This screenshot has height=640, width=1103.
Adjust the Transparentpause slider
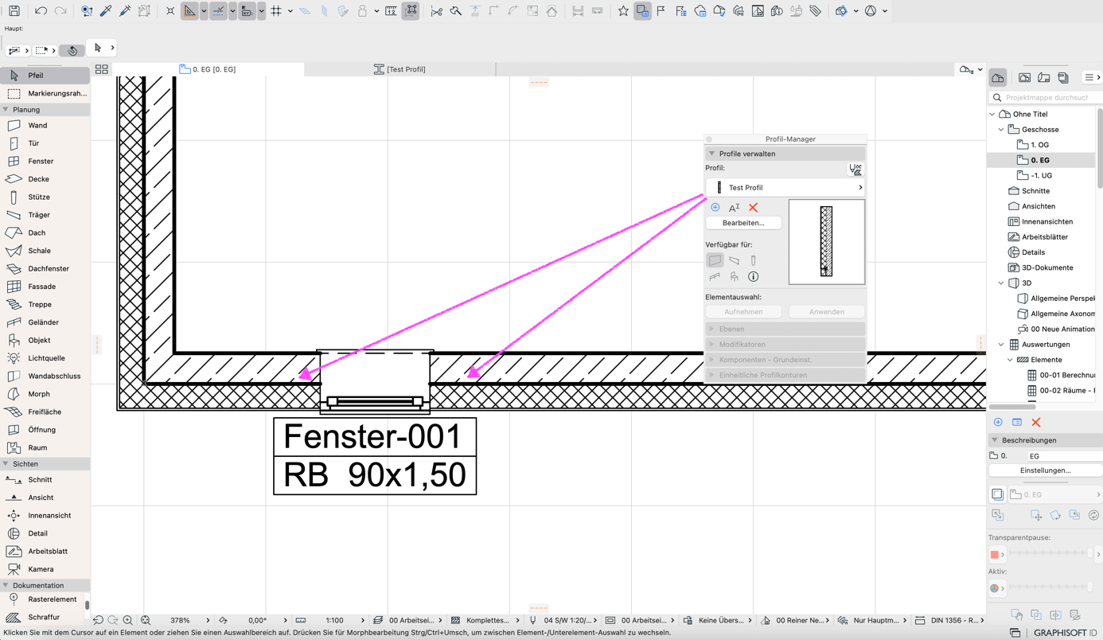(1049, 553)
